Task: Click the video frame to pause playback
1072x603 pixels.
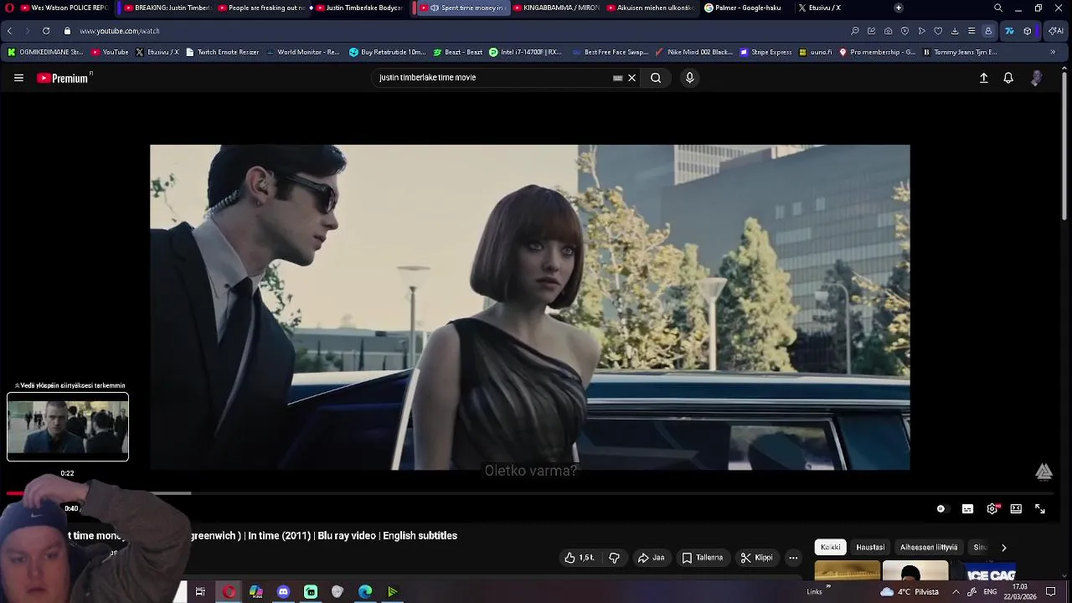Action: pos(529,307)
